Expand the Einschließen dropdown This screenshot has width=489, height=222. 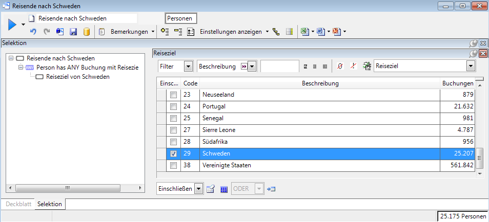click(198, 189)
